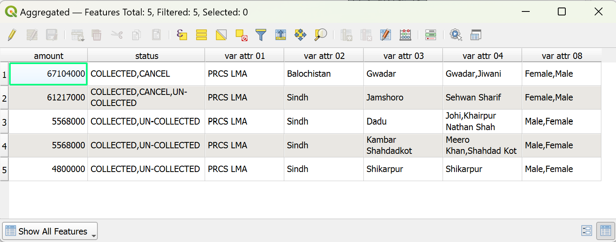Open the organize columns dialog
This screenshot has width=616, height=242.
pos(386,35)
